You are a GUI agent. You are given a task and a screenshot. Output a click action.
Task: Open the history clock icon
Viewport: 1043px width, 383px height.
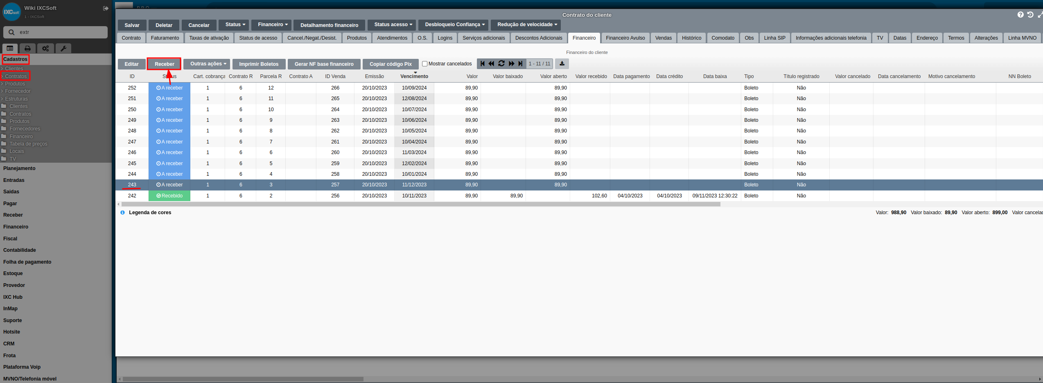tap(1030, 15)
